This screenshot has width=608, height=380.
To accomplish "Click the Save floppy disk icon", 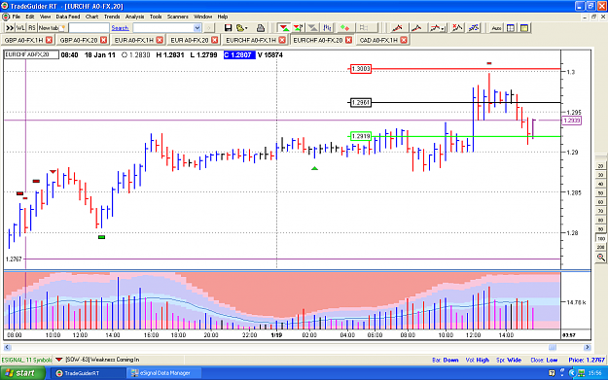I will (228, 28).
